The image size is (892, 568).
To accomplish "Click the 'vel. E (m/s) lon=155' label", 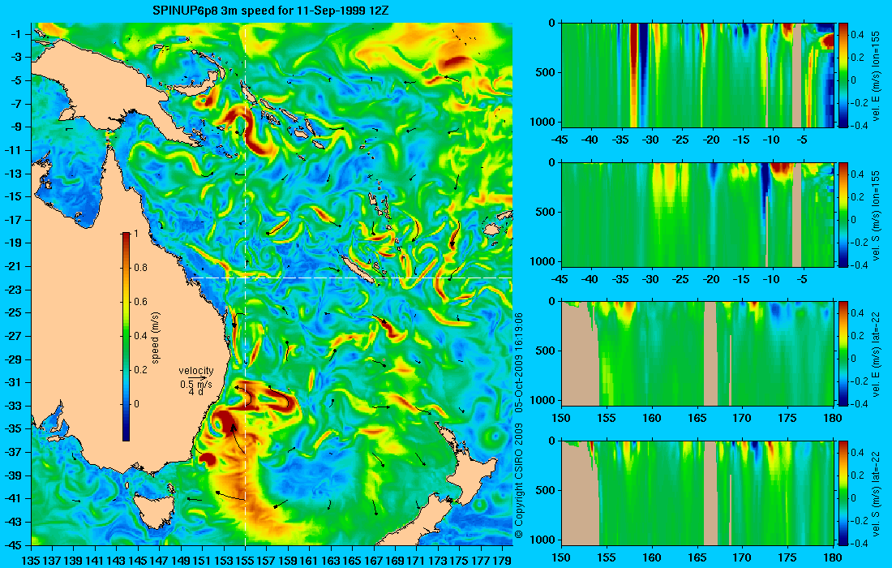I will point(876,77).
